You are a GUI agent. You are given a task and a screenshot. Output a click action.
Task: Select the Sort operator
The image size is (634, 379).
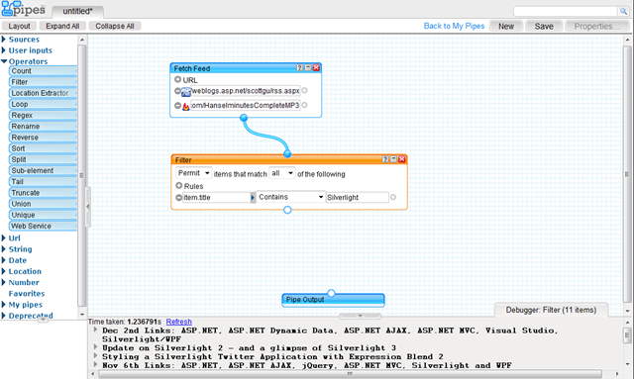(43, 148)
